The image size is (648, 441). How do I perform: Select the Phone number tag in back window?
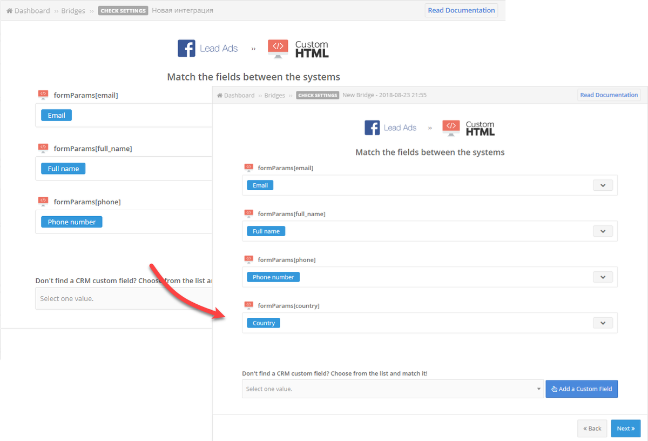[71, 222]
